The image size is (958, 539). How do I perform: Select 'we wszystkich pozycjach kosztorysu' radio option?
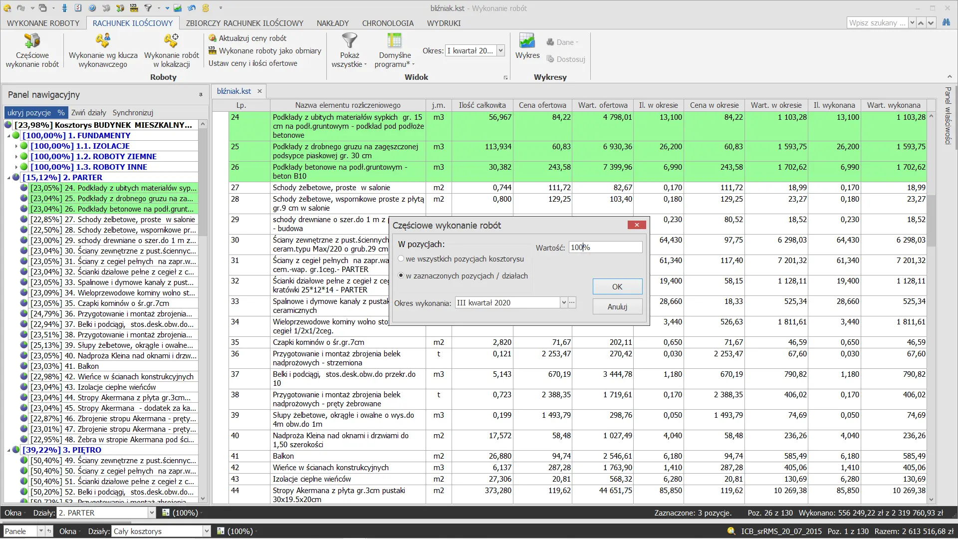(x=401, y=259)
